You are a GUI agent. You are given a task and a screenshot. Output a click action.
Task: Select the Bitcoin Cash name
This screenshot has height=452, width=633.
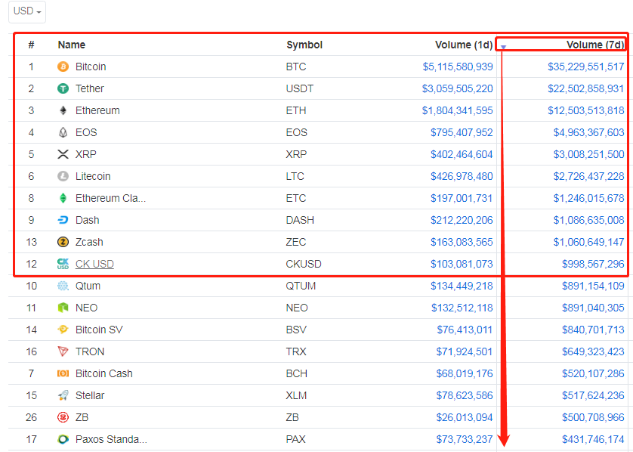(x=104, y=373)
